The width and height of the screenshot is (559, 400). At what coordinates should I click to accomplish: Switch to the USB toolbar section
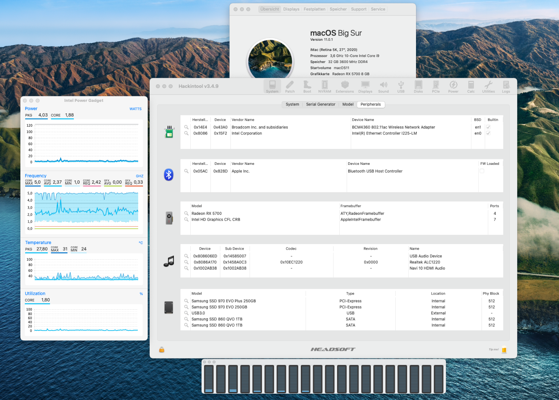(401, 87)
